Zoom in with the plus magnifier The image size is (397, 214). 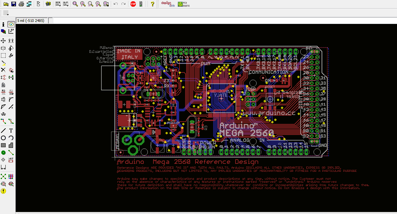tap(83, 4)
